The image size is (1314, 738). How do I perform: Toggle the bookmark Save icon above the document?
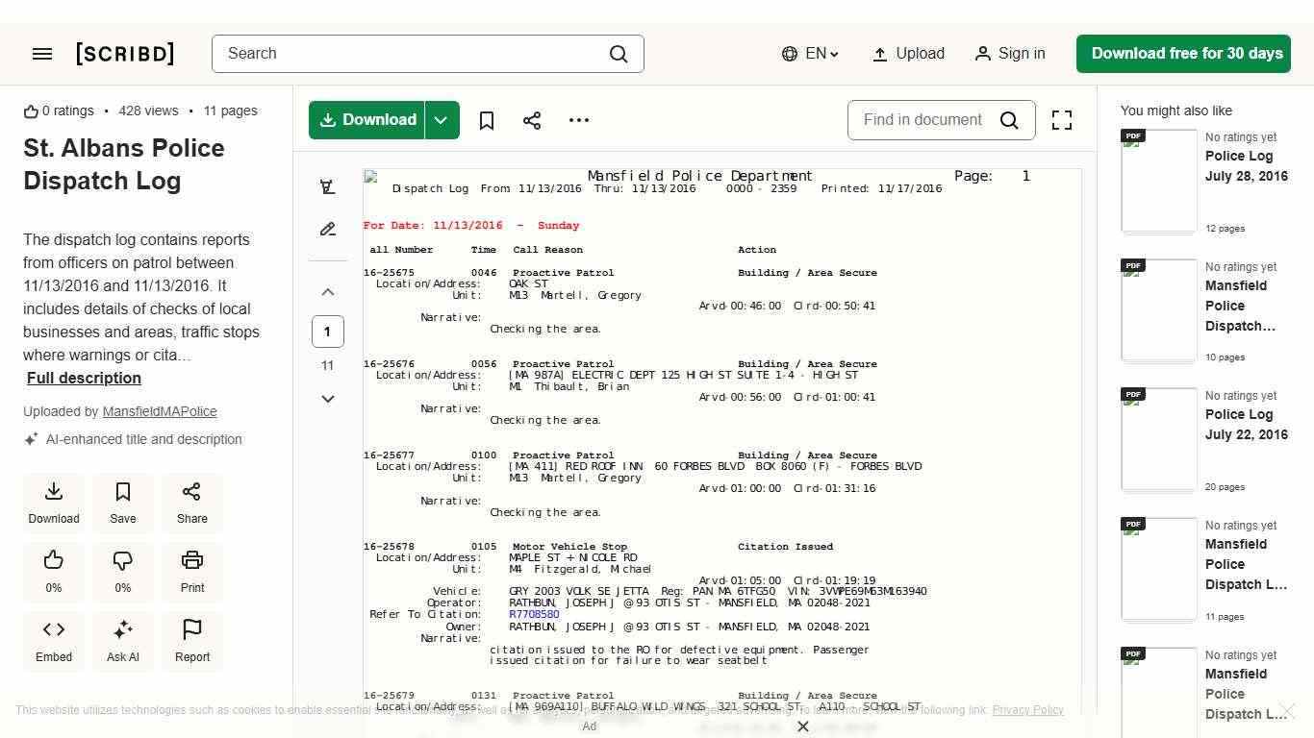(x=486, y=120)
